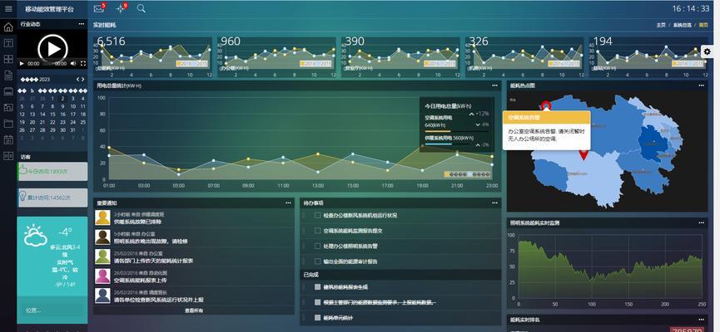Open the mail inbox with 5 badge
Screen dimensions: 720x332
(99, 8)
